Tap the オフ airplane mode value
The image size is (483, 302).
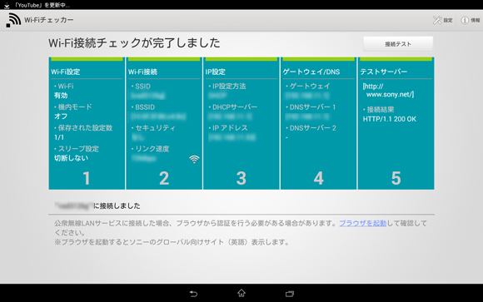[61, 116]
